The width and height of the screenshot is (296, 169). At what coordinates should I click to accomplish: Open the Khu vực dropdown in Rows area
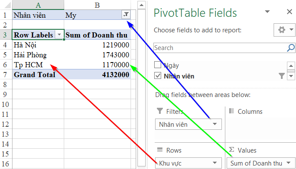(x=215, y=163)
